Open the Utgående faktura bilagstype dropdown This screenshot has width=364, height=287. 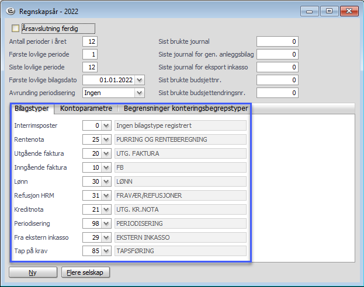[106, 153]
